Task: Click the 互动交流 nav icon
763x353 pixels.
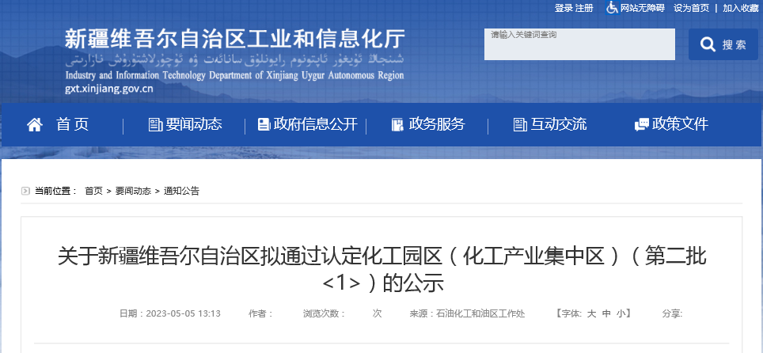Action: pyautogui.click(x=520, y=125)
